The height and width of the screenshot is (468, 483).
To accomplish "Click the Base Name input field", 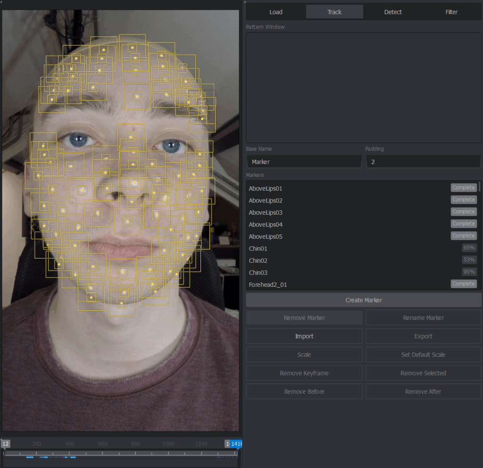I will click(x=304, y=162).
